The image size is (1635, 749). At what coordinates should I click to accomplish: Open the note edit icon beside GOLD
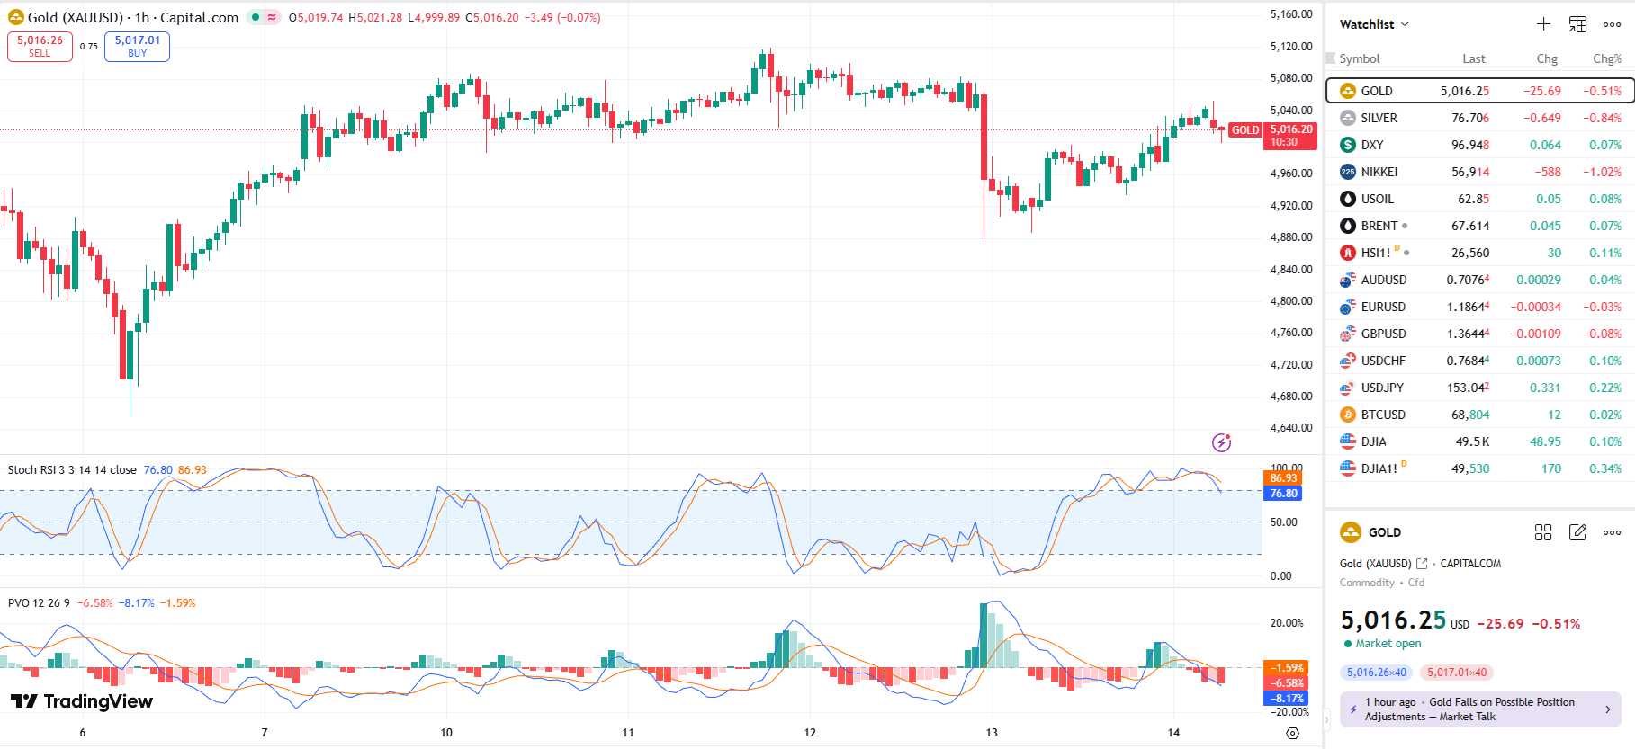(x=1577, y=532)
